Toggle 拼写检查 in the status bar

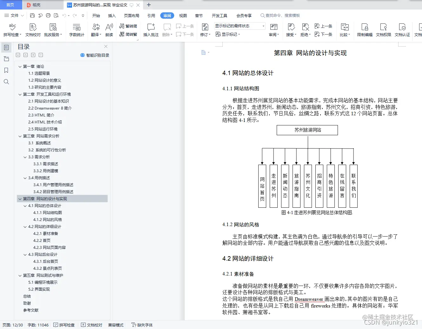point(64,325)
